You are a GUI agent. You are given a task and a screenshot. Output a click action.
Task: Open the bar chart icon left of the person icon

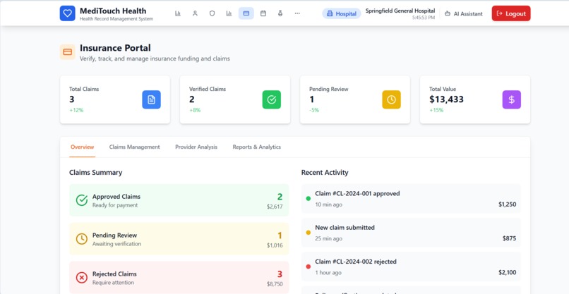coord(178,13)
